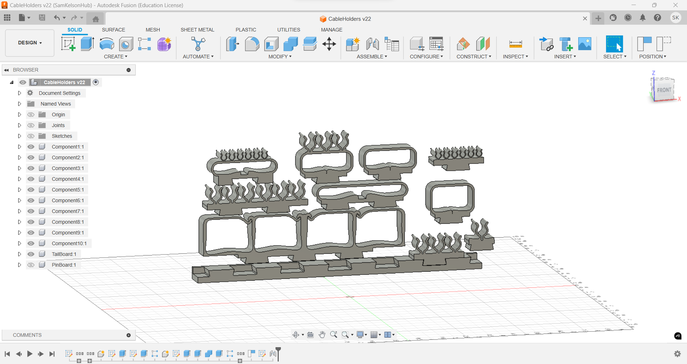
Task: Hide Component1:1 using eye icon
Action: coord(31,147)
